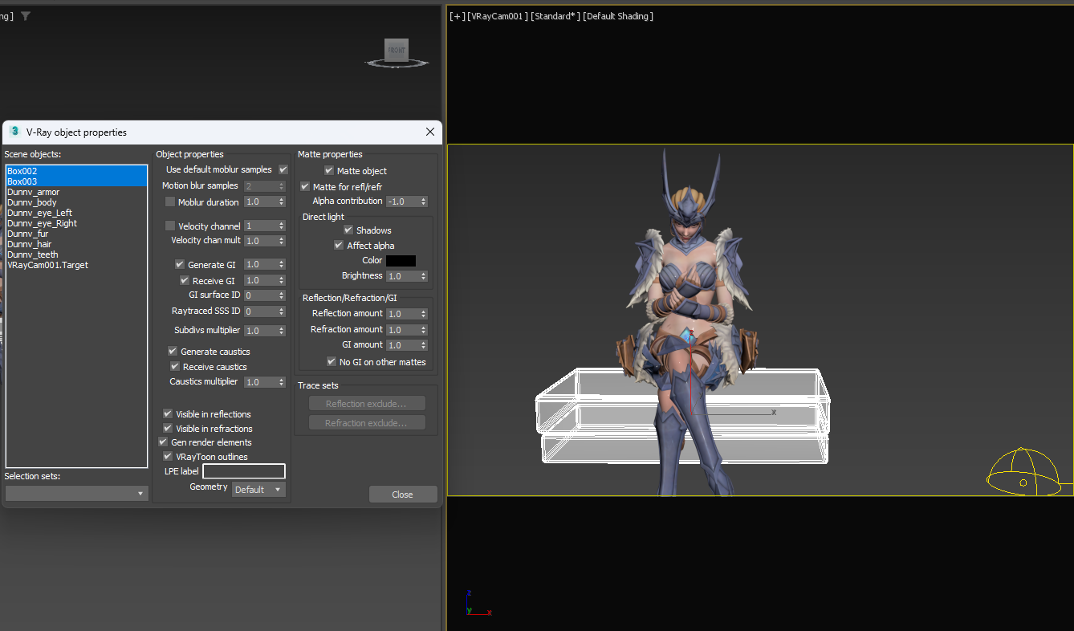Click the Refraction amount spinner
The width and height of the screenshot is (1074, 631).
pos(424,330)
